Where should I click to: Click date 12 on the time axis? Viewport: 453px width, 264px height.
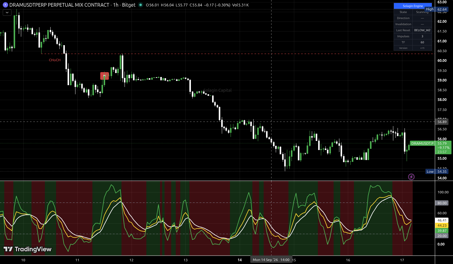pyautogui.click(x=132, y=260)
